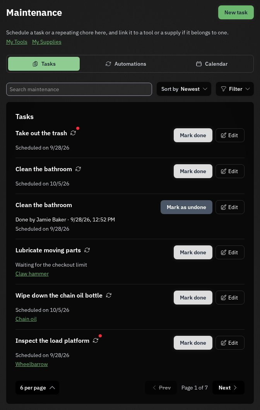
Task: Mark Inspect the load platform done
Action: pyautogui.click(x=193, y=343)
